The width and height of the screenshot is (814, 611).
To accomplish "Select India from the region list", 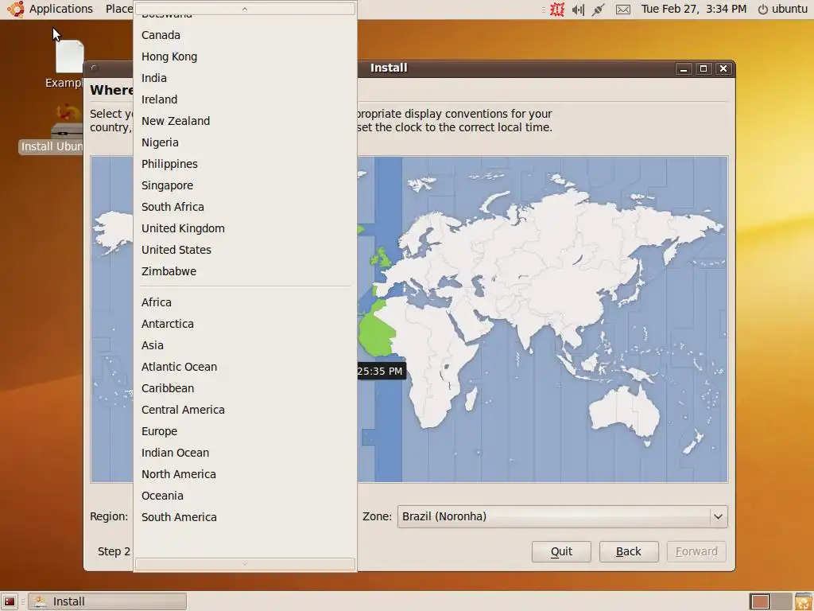I will (x=245, y=78).
